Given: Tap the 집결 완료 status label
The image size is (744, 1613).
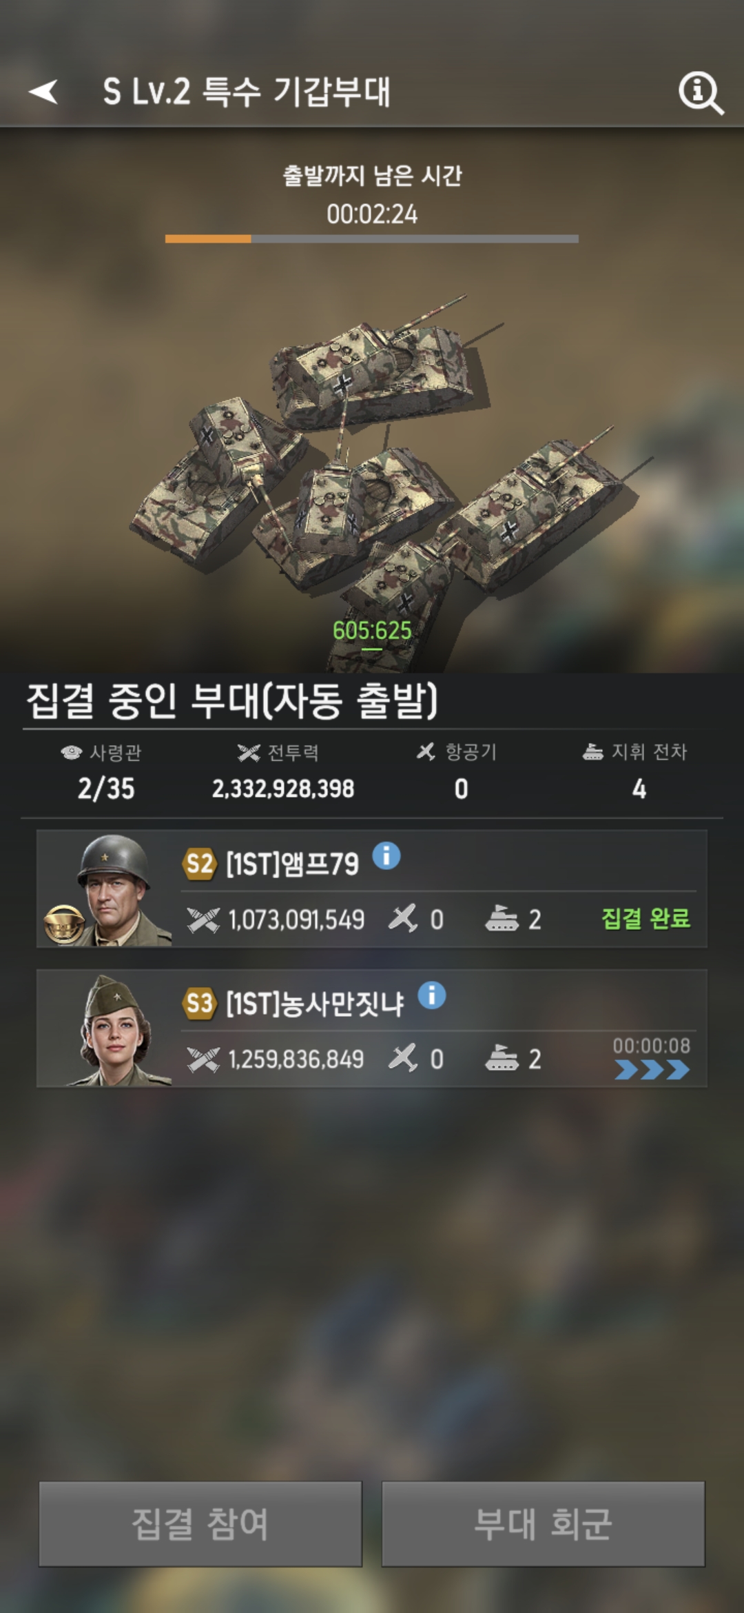Looking at the screenshot, I should point(645,918).
